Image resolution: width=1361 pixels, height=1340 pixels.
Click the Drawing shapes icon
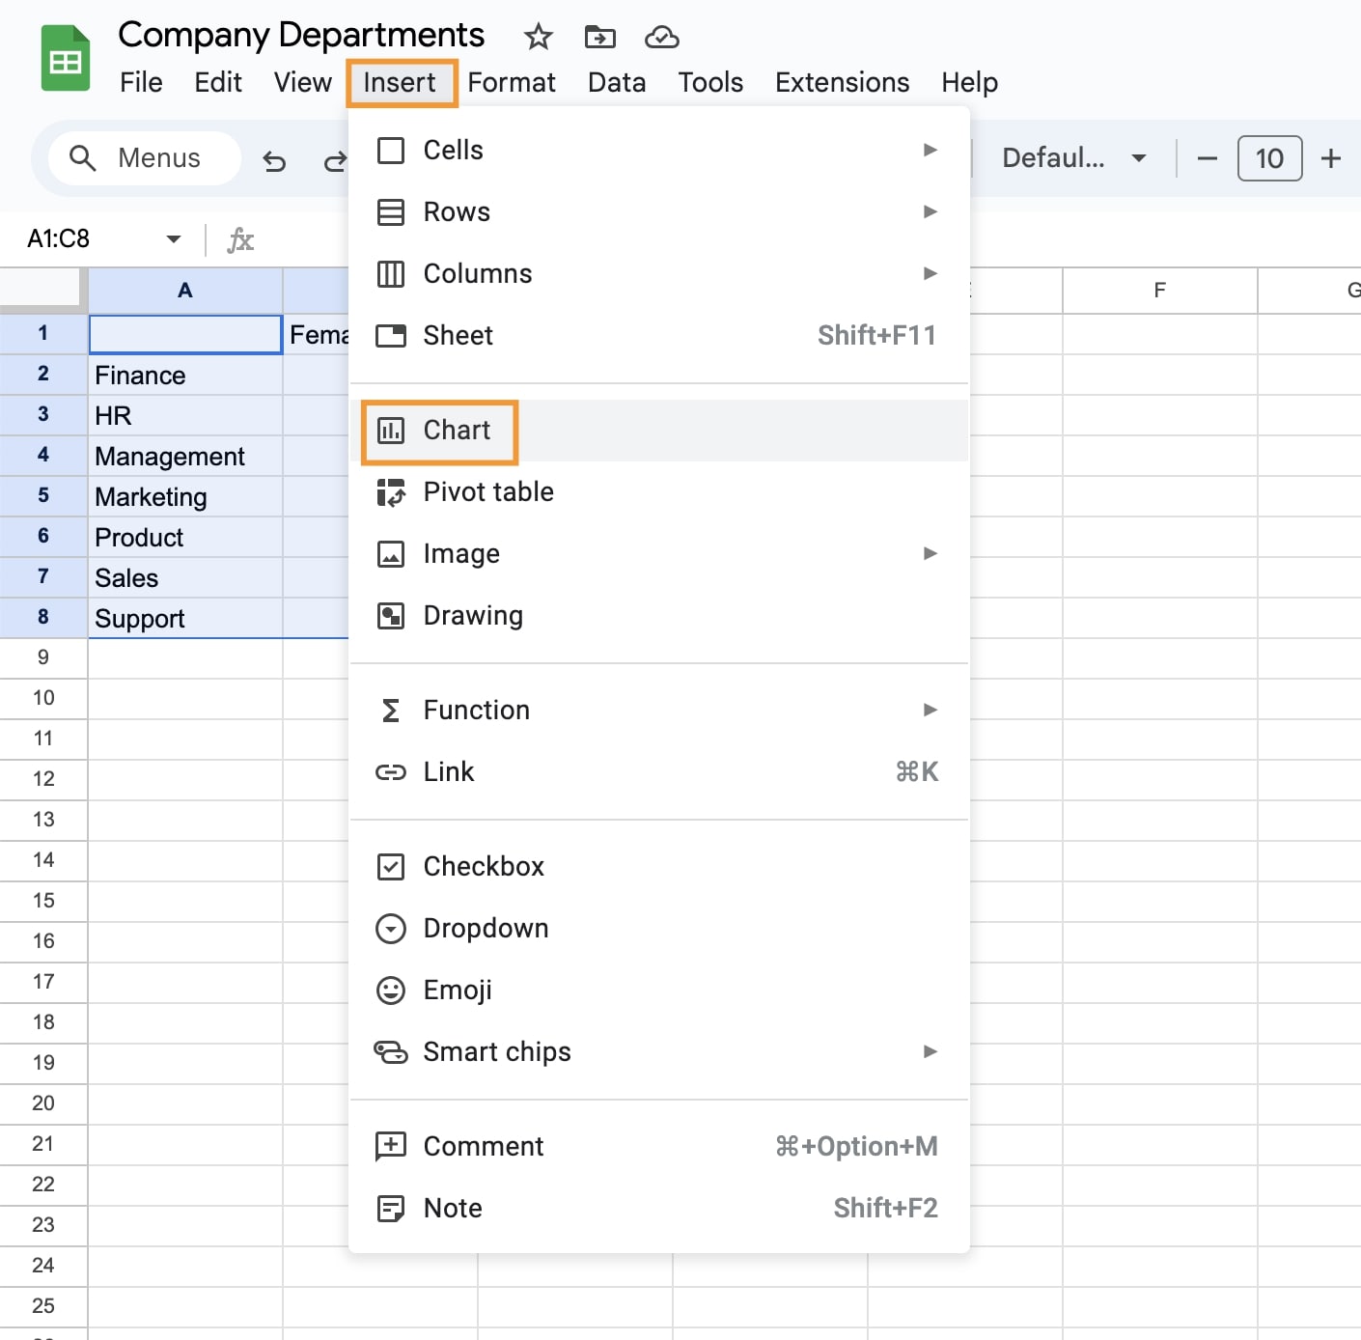[391, 616]
